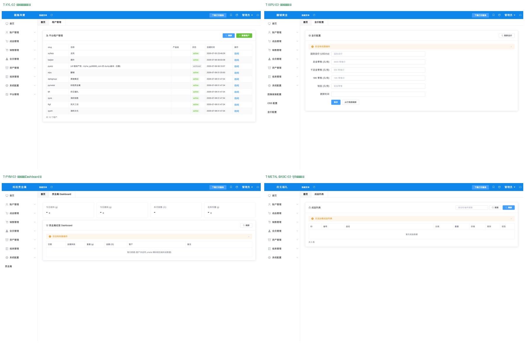This screenshot has height=344, width=525.
Task: Click 隐藏菜单 in 囍铺黄金 header
Action: click(x=305, y=15)
